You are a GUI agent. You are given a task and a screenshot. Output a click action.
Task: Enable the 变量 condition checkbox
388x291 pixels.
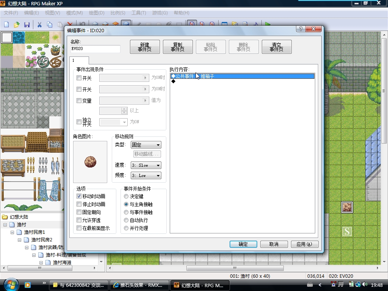click(79, 101)
